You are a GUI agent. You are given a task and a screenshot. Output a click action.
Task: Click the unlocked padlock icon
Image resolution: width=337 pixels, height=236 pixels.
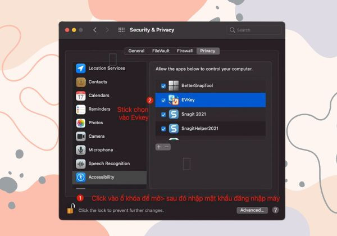[71, 208]
